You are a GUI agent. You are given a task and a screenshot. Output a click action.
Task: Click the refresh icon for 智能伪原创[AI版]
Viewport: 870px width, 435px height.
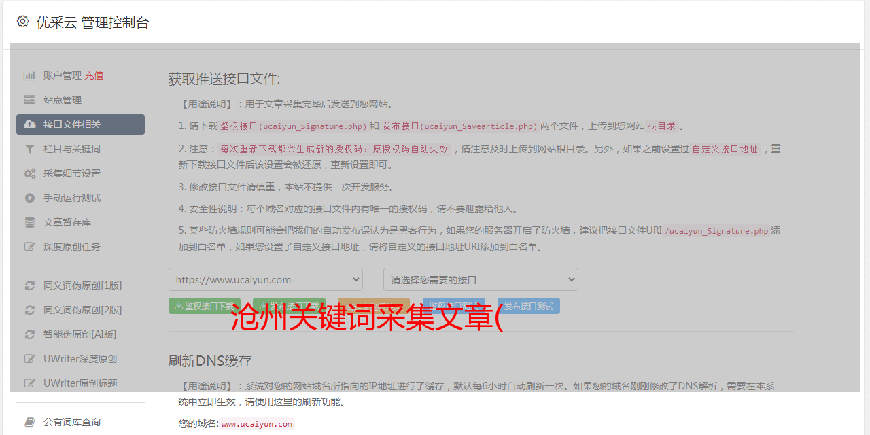(x=30, y=334)
